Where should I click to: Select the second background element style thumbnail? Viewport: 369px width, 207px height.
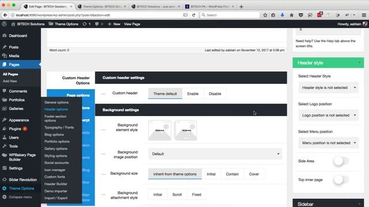186,131
